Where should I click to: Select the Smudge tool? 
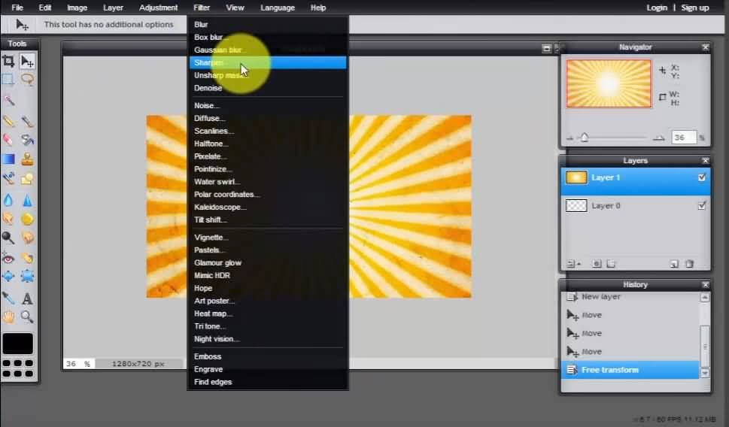point(8,218)
